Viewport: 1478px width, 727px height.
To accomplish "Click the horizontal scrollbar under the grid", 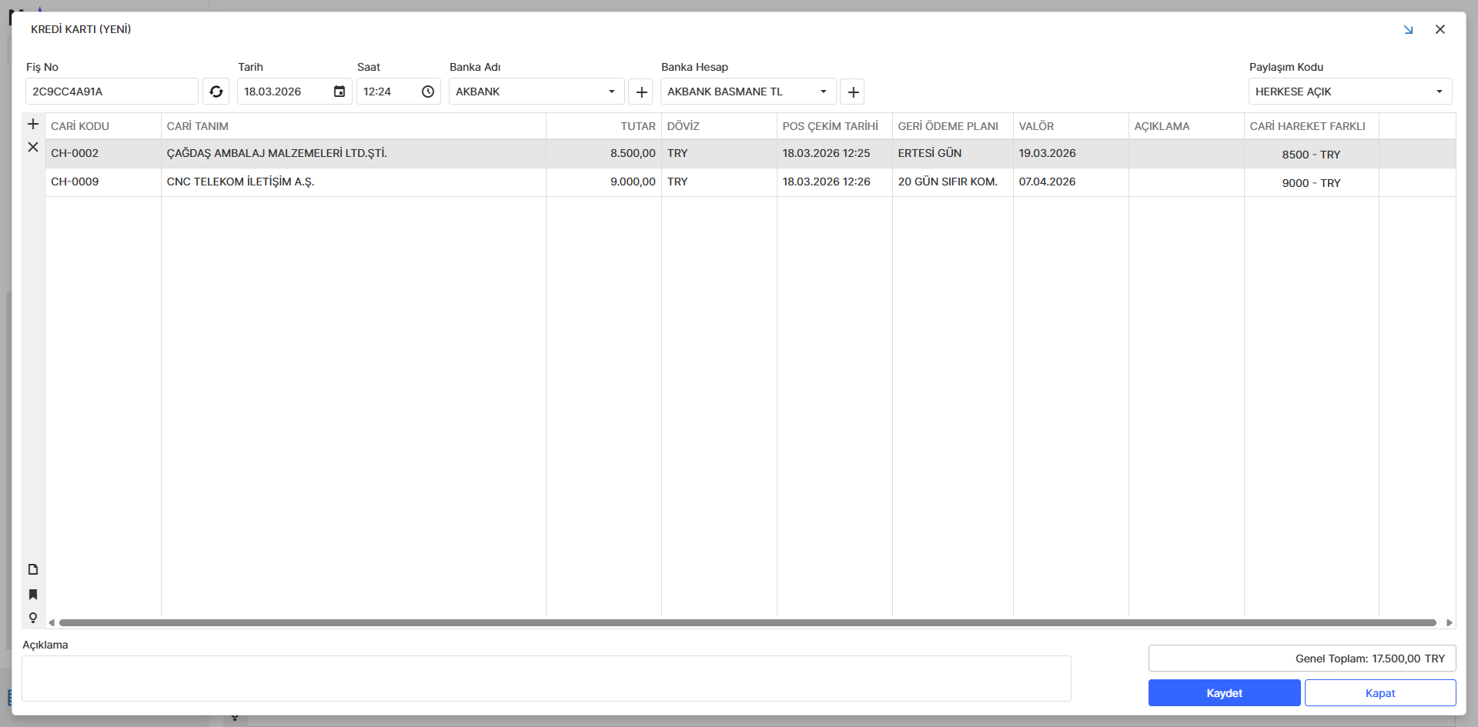I will tap(747, 622).
